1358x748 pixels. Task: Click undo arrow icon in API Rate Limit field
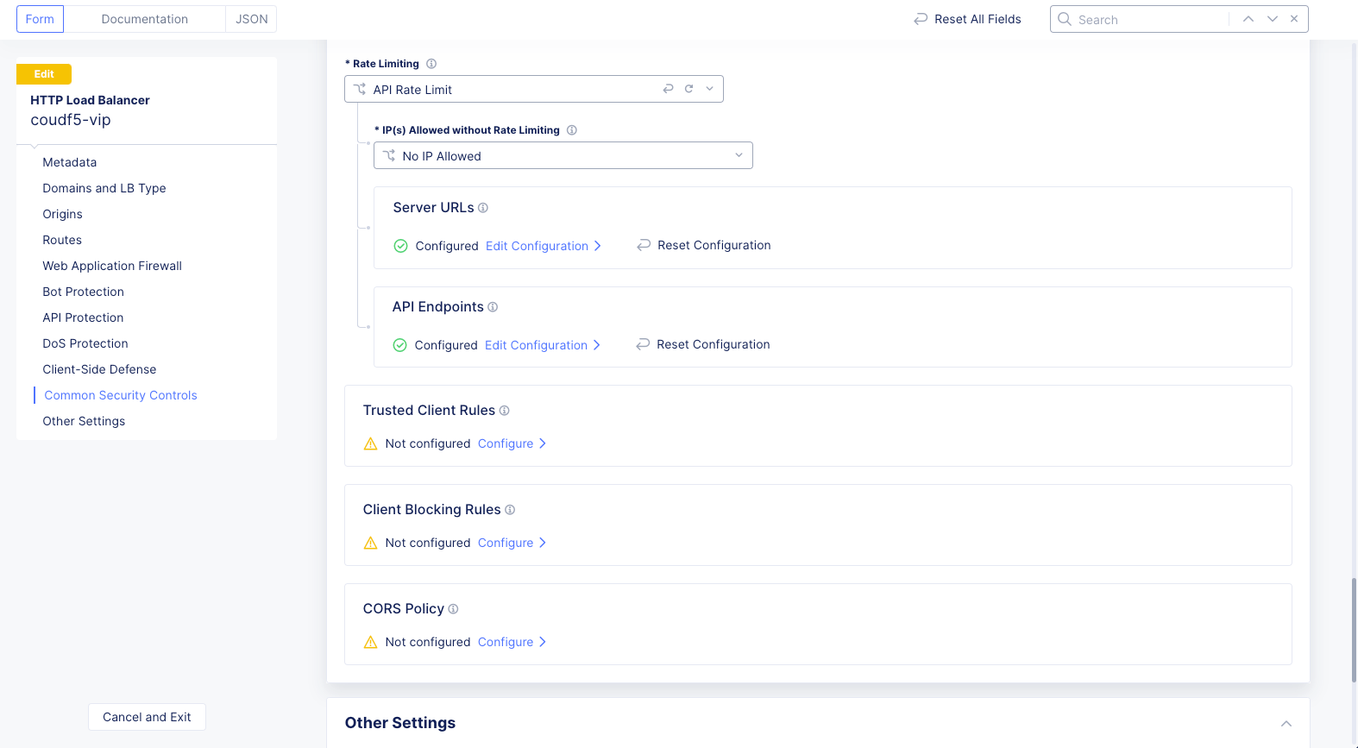[x=668, y=89]
